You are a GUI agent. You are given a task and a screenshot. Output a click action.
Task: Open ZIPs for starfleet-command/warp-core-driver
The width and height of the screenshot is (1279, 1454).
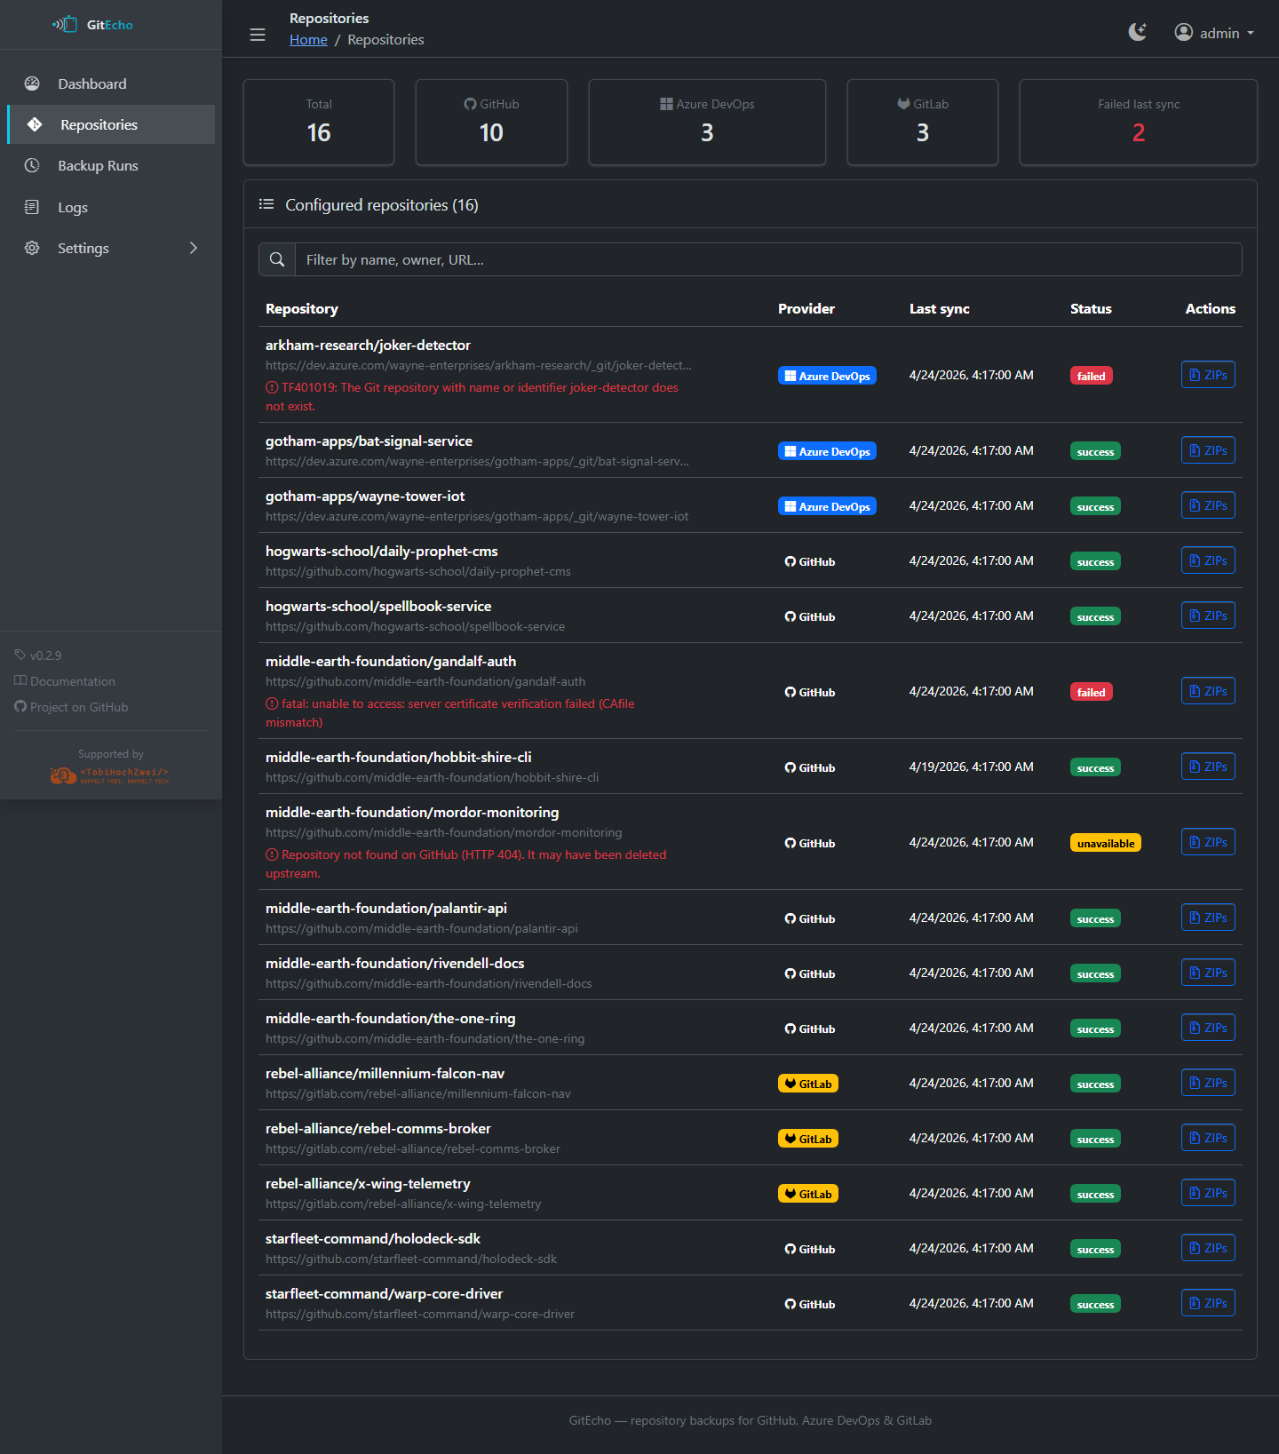[1208, 1303]
